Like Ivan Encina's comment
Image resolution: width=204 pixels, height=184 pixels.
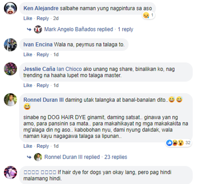point(28,54)
